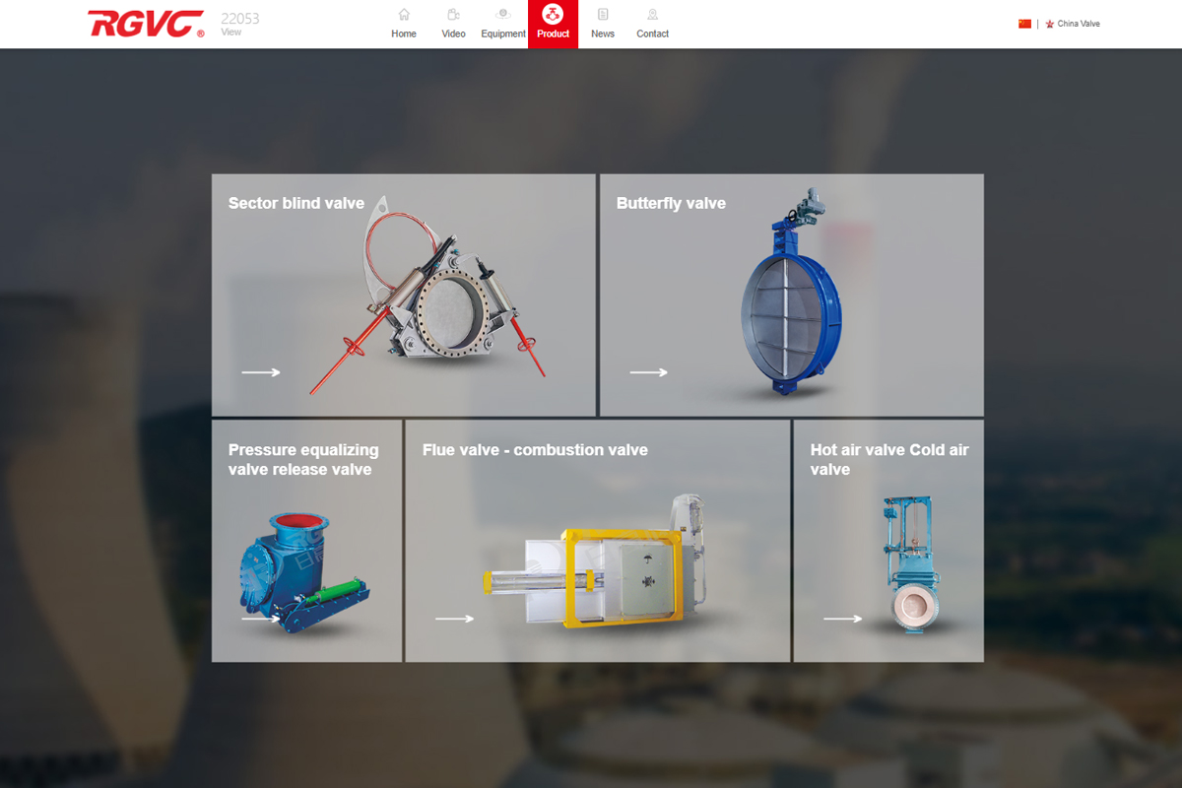This screenshot has height=788, width=1182.
Task: Open the Sector blind valve title
Action: pyautogui.click(x=296, y=203)
